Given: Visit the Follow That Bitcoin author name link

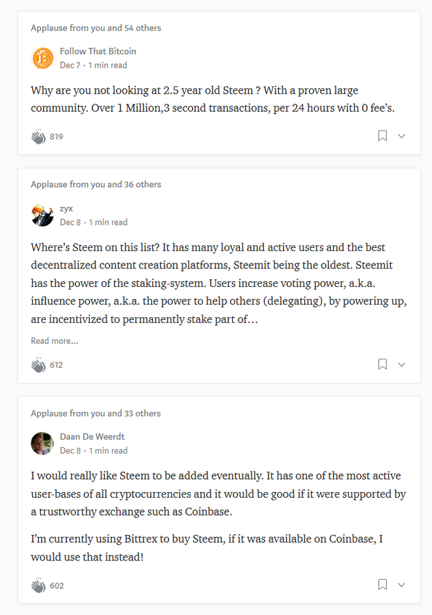Looking at the screenshot, I should (98, 51).
